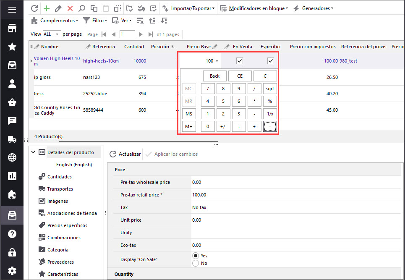Viewport: 405px width, 280px height.
Task: Open the store icon in sidebar
Action: [x=12, y=28]
